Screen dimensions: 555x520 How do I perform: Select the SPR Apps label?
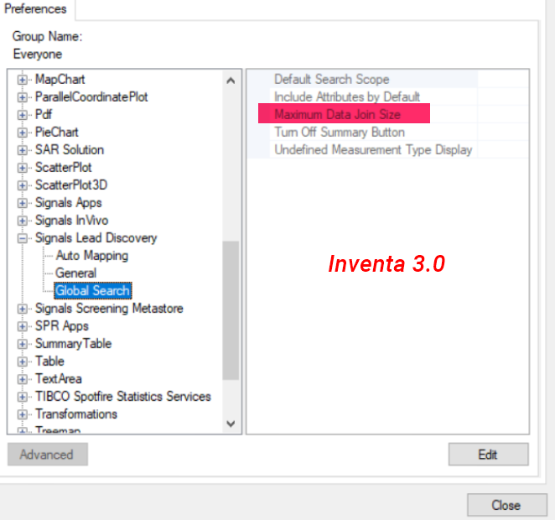[61, 326]
